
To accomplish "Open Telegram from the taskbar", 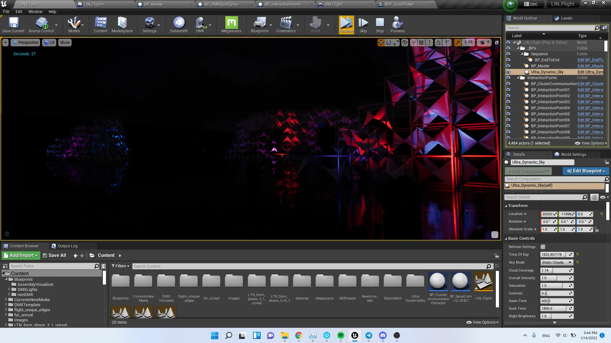I will (369, 335).
